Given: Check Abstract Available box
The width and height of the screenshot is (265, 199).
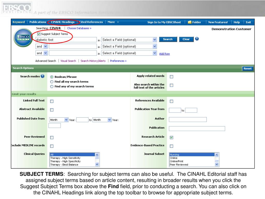Looking at the screenshot, I should [x=52, y=110].
